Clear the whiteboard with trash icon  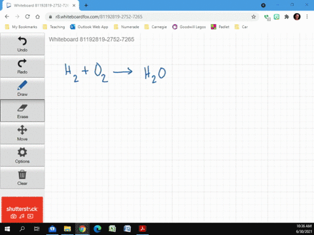pyautogui.click(x=22, y=178)
